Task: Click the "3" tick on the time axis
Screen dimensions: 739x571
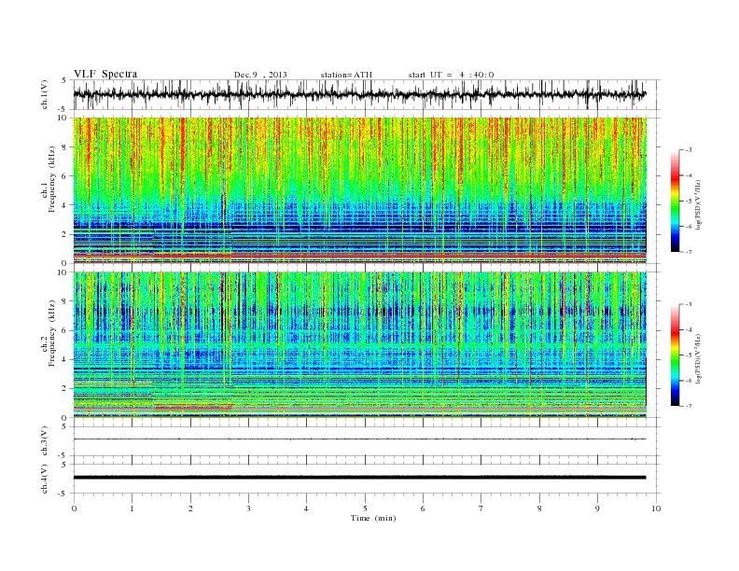Action: [248, 508]
